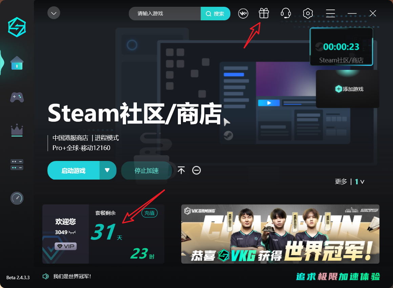Click the Steam社区/商店 game title
Viewport: 393px width, 288px height.
(135, 114)
